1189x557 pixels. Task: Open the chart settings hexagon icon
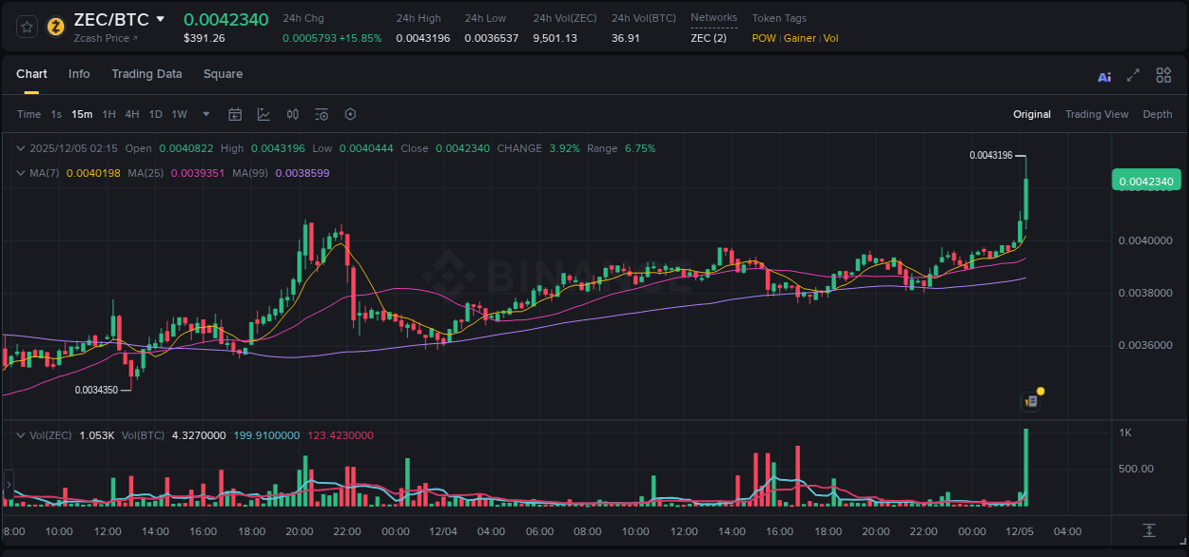tap(350, 113)
